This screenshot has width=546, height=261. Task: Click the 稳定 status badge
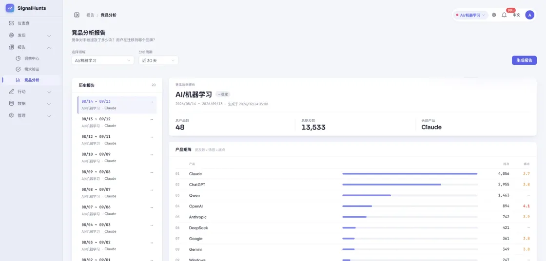[223, 94]
